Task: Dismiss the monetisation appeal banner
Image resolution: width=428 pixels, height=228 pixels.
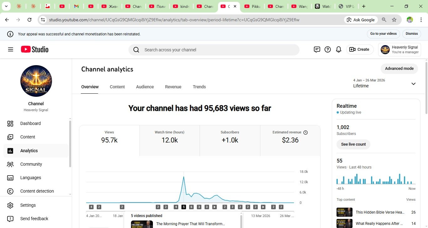Action: coord(412,34)
